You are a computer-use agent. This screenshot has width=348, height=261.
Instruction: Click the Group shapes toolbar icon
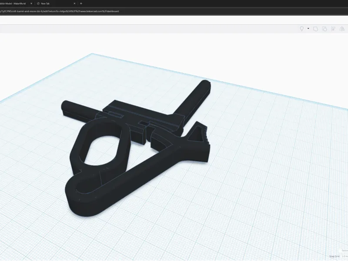(x=315, y=29)
